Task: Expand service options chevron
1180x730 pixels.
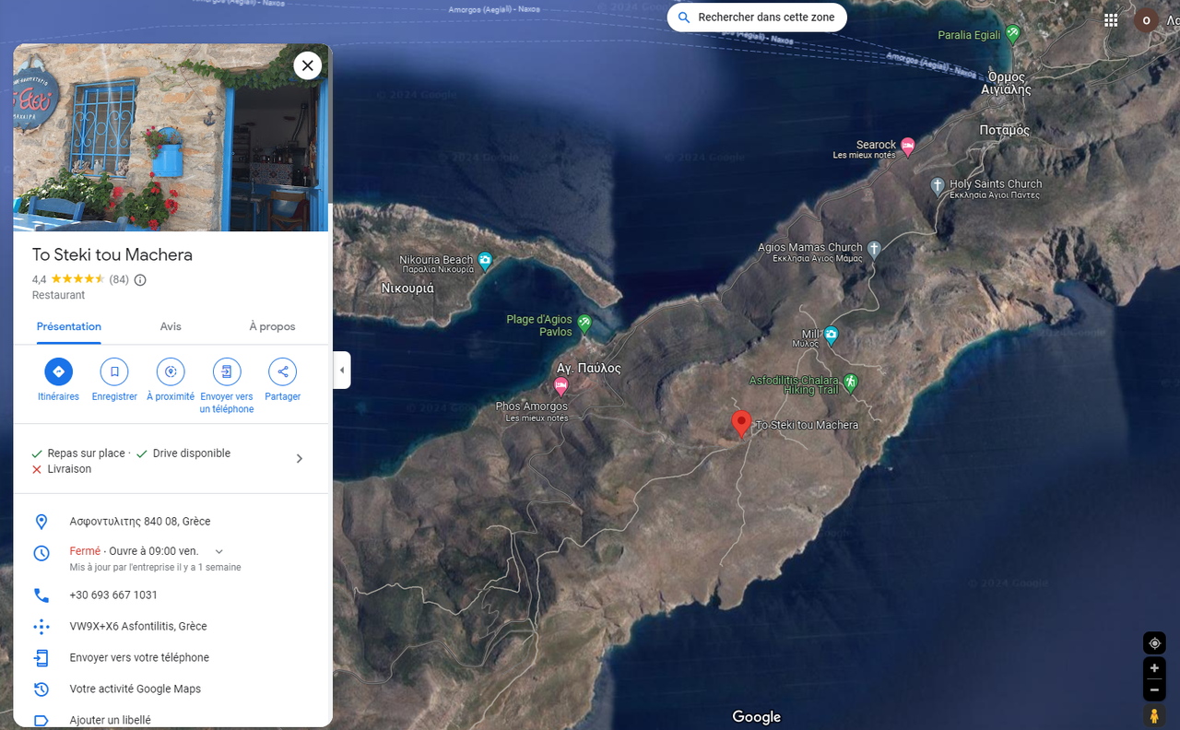Action: [299, 459]
